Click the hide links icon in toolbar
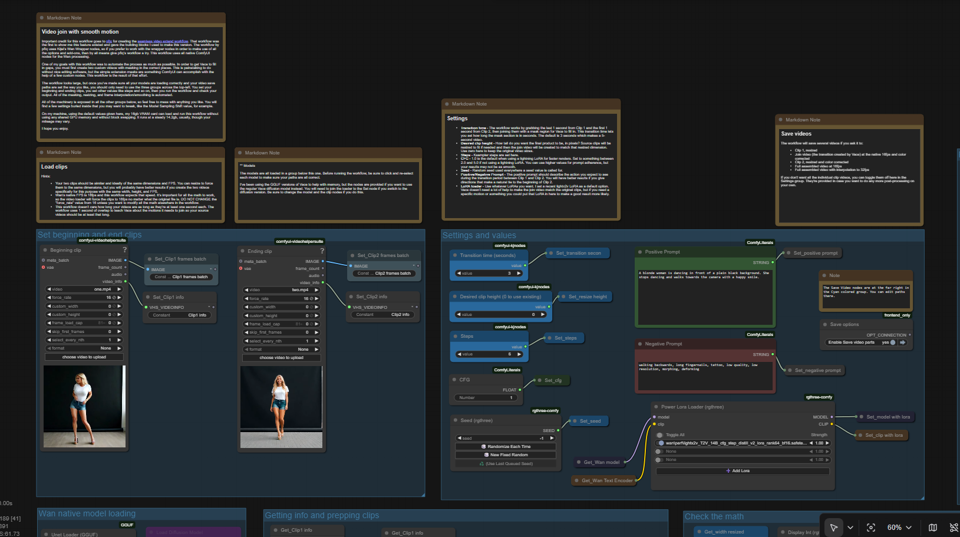This screenshot has width=960, height=537. point(954,528)
